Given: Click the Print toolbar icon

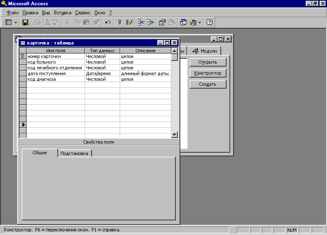Looking at the screenshot, I should coord(37,22).
